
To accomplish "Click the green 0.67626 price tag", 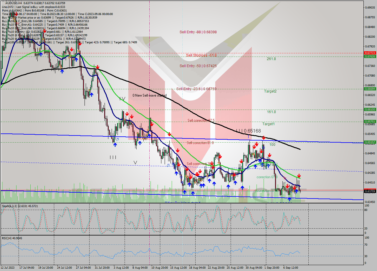I will 370,56.
